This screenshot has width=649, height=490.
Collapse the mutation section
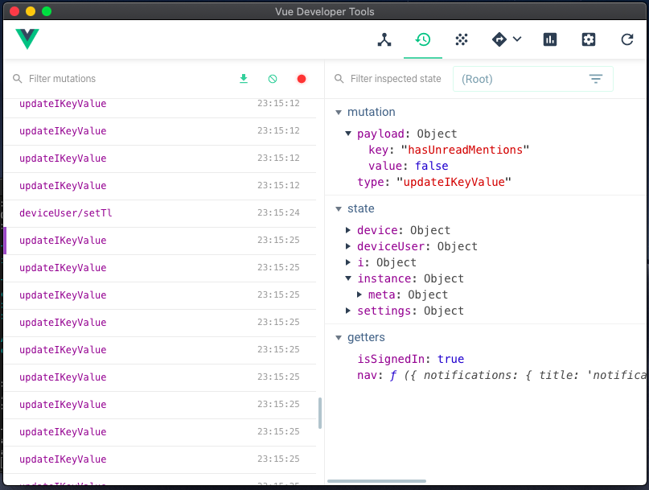pyautogui.click(x=339, y=113)
